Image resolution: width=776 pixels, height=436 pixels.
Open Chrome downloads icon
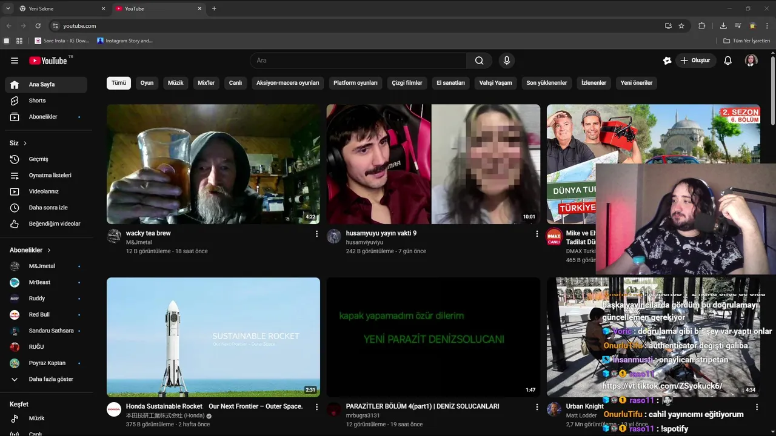pyautogui.click(x=723, y=26)
